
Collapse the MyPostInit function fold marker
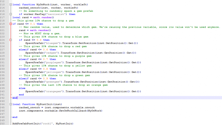[x=11, y=104]
